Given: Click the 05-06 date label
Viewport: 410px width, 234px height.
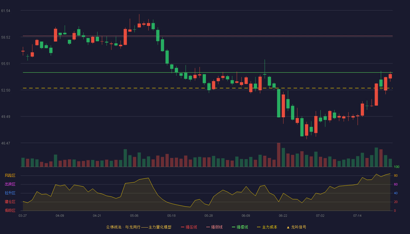Looking at the screenshot, I should 134,216.
